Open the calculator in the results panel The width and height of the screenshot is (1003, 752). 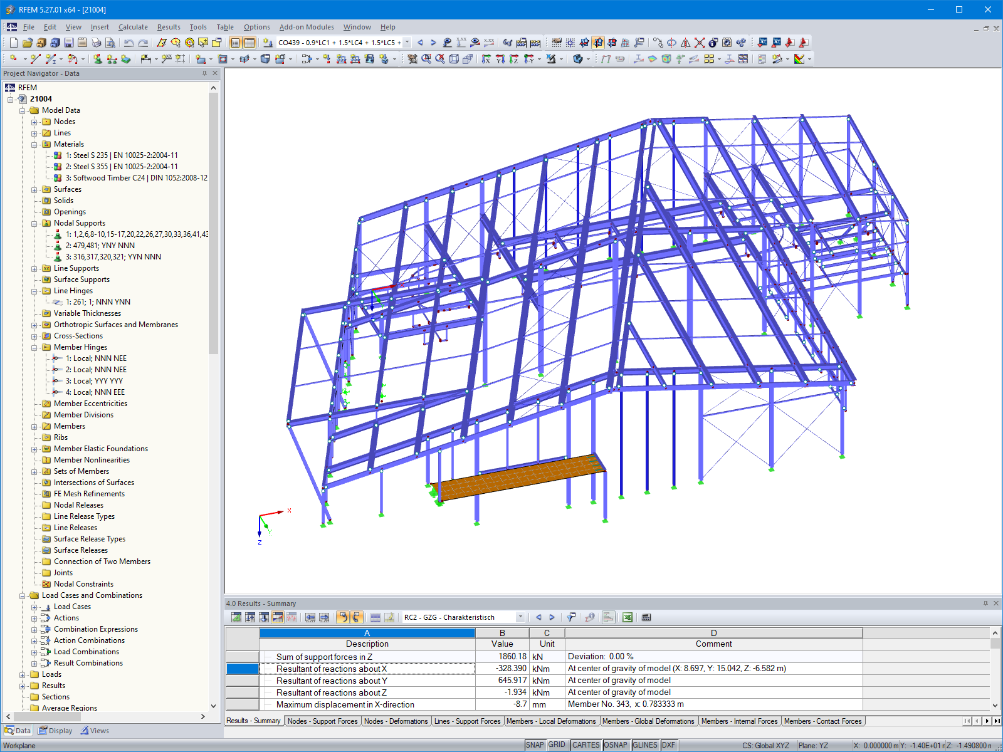[646, 617]
